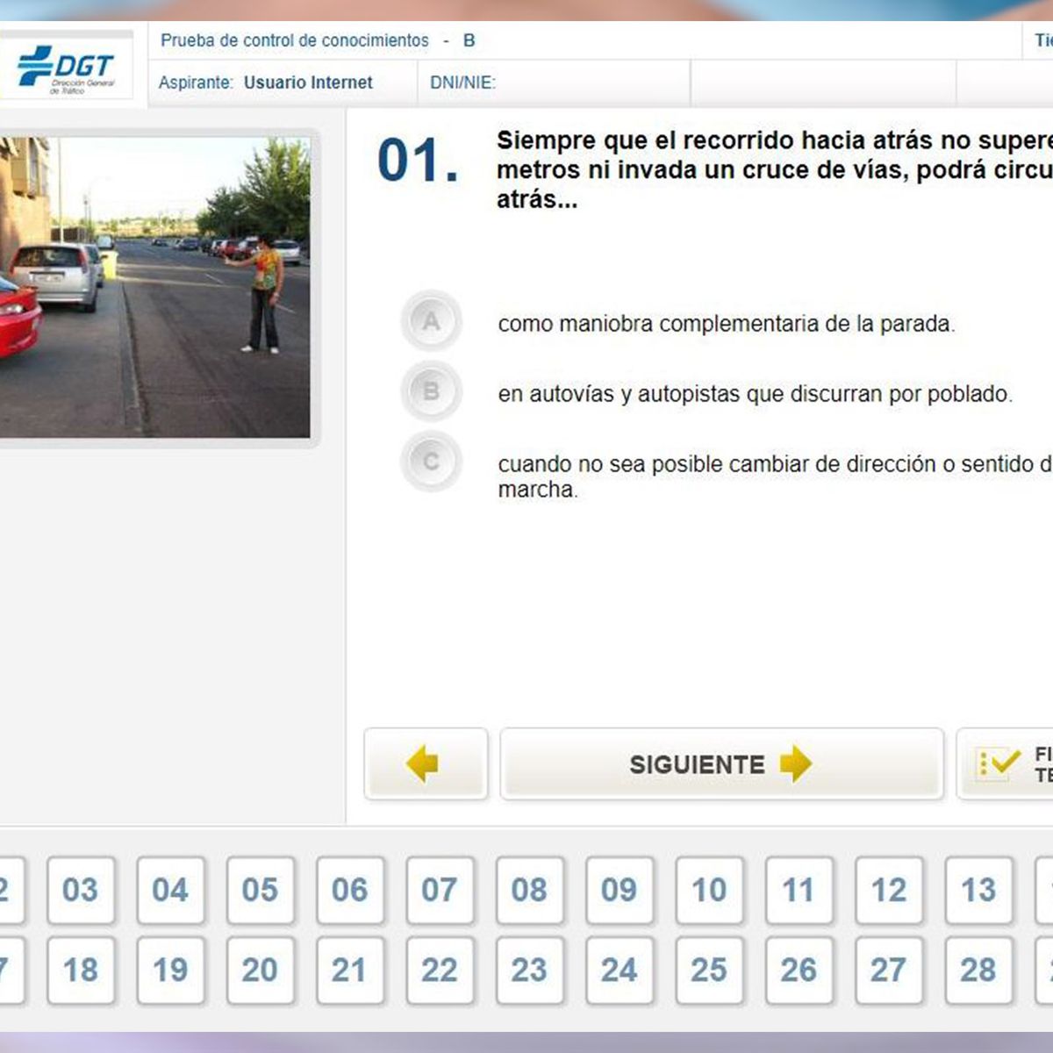The width and height of the screenshot is (1053, 1053).
Task: Choose answer C radio button
Action: (x=431, y=462)
